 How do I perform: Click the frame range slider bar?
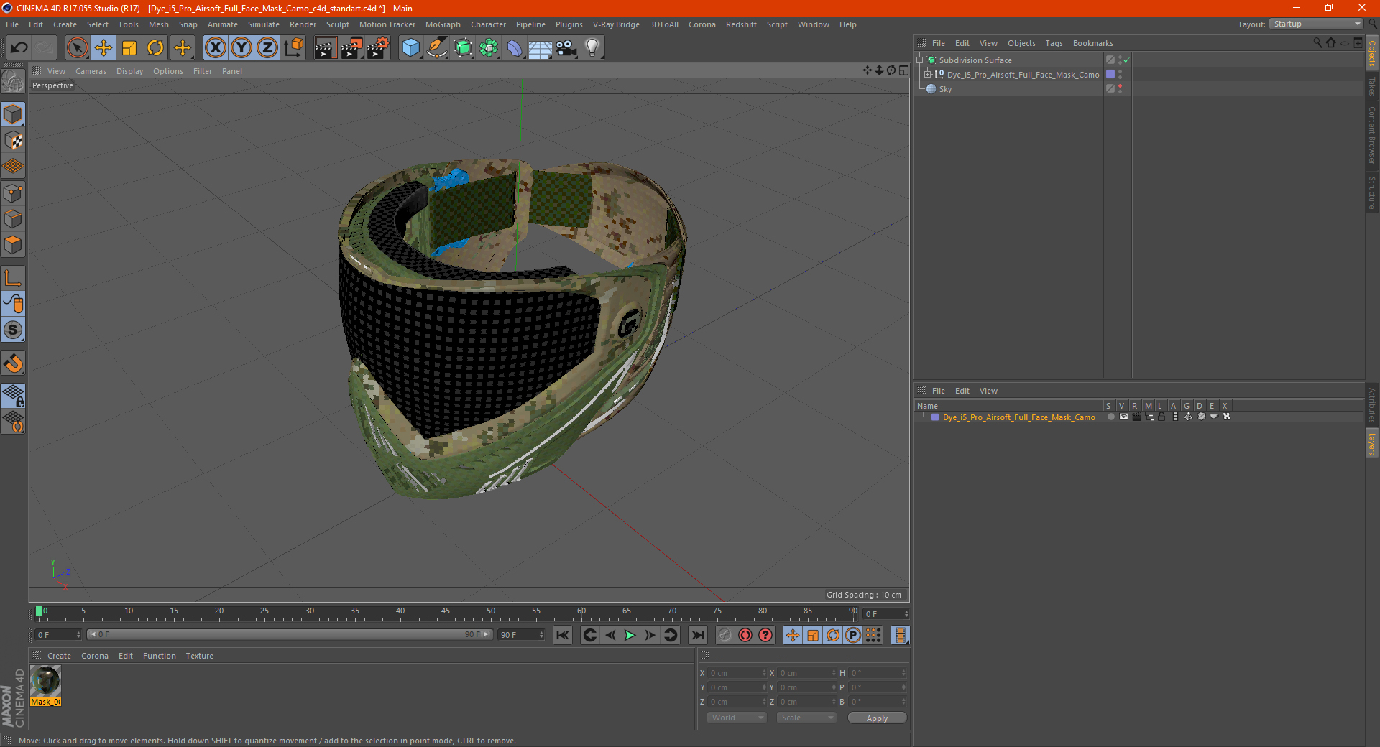[x=289, y=634]
